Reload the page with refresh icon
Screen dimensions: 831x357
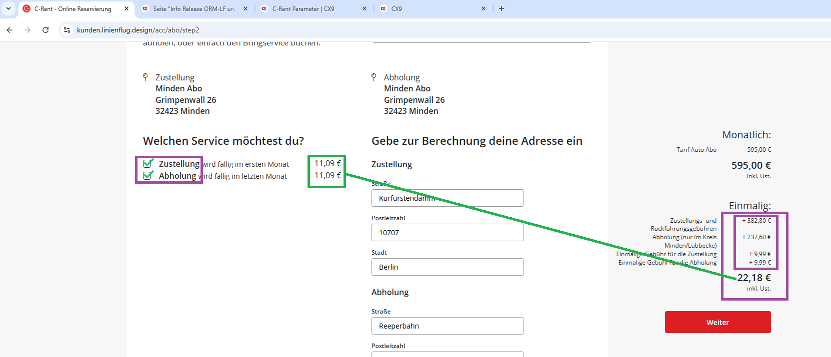click(45, 30)
